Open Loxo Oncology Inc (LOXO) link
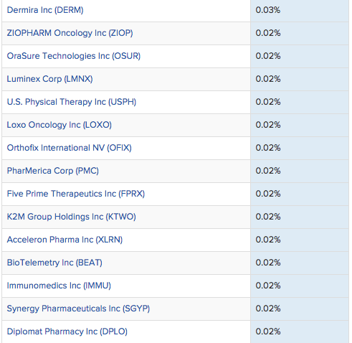The image size is (352, 343). pyautogui.click(x=60, y=125)
